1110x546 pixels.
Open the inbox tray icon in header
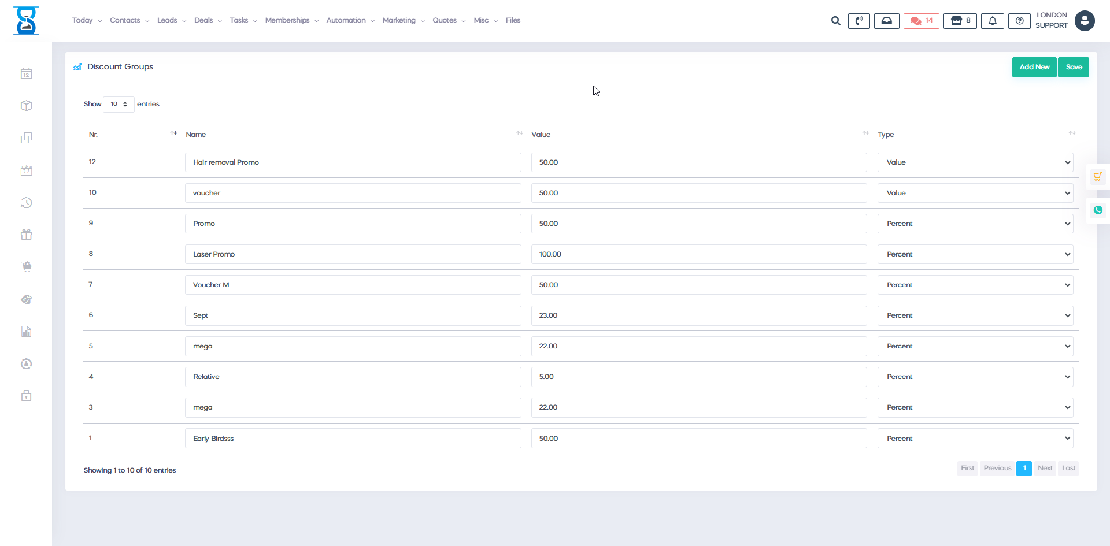click(886, 21)
